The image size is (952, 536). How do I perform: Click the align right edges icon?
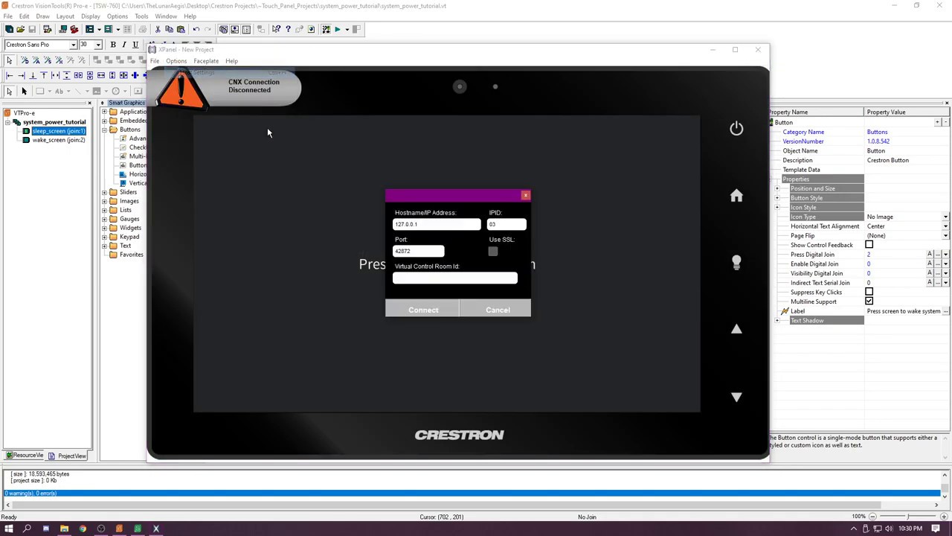[x=21, y=75]
